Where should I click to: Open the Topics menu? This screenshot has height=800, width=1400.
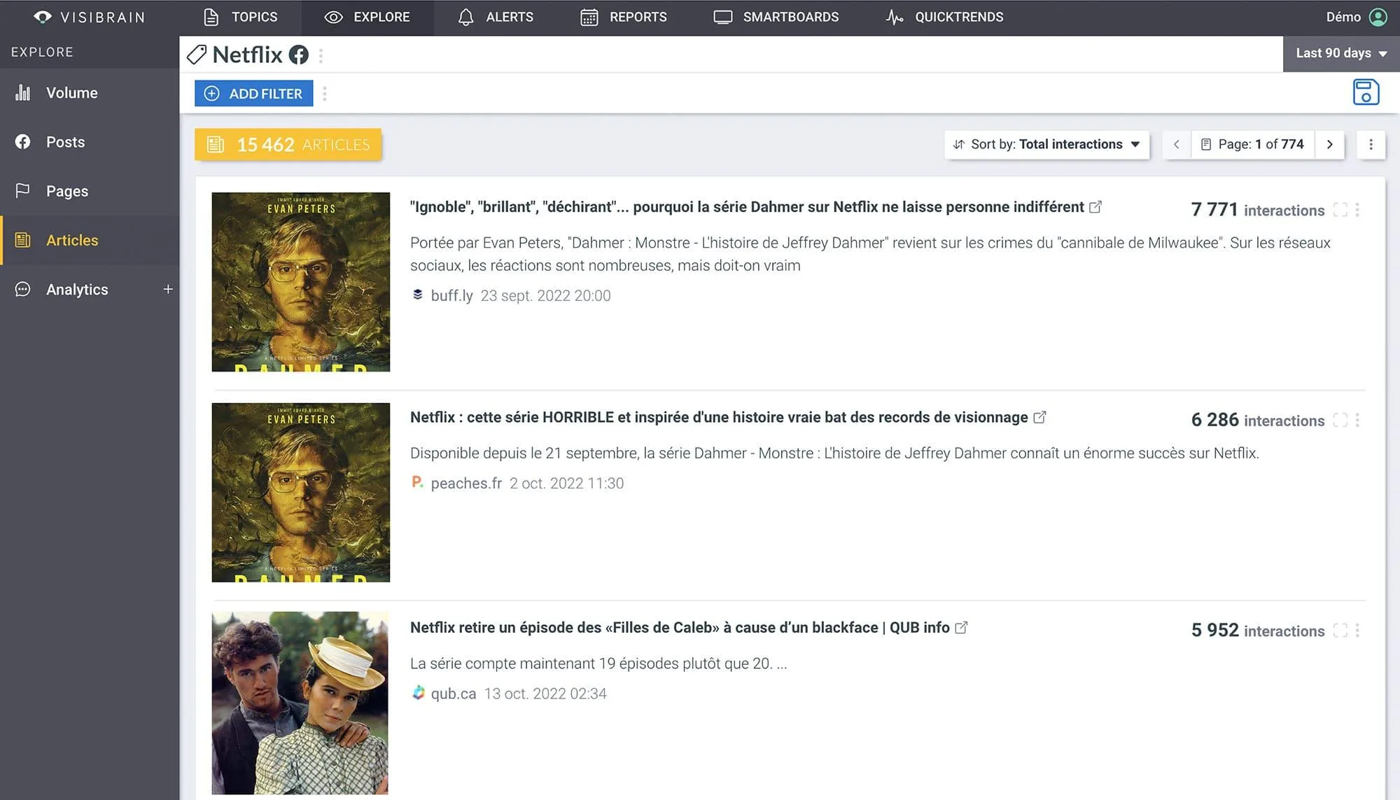click(240, 17)
